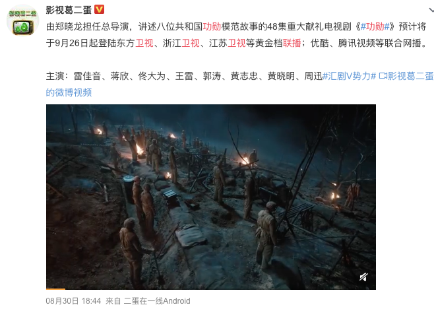Open the 影视葛二蛋 username link
434x309 pixels.
coord(69,10)
